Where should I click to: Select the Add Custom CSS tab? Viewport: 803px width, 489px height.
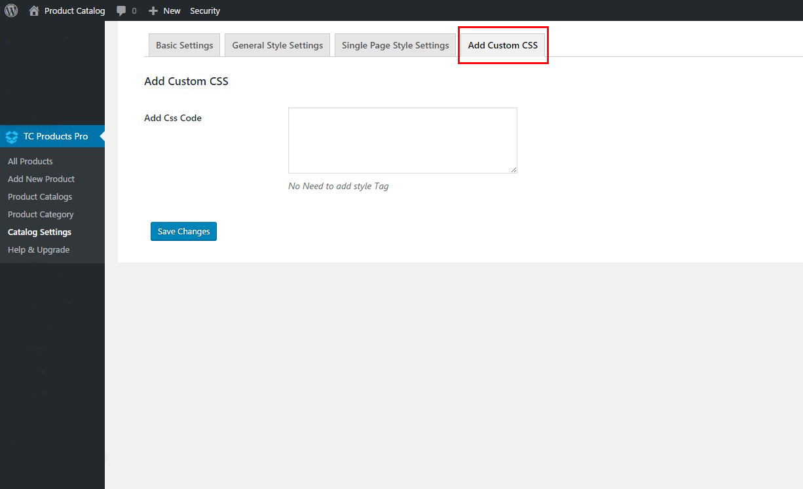tap(503, 45)
